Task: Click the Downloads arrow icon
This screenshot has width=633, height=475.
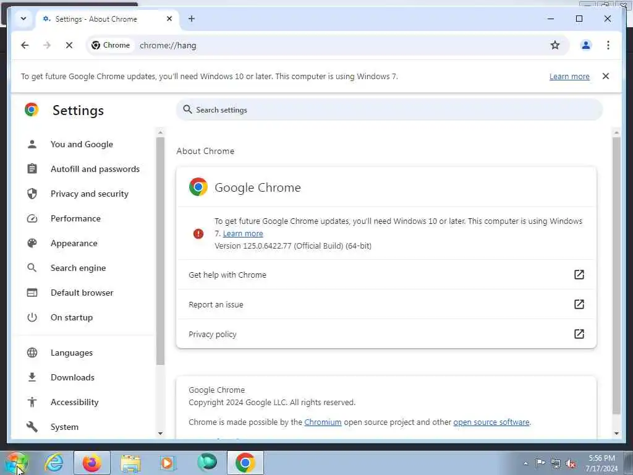Action: (32, 377)
